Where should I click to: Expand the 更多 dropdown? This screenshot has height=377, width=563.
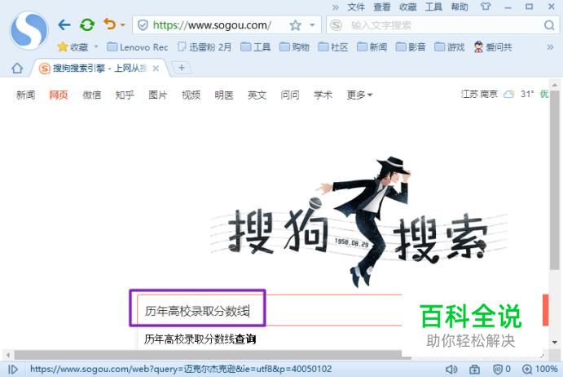point(359,95)
